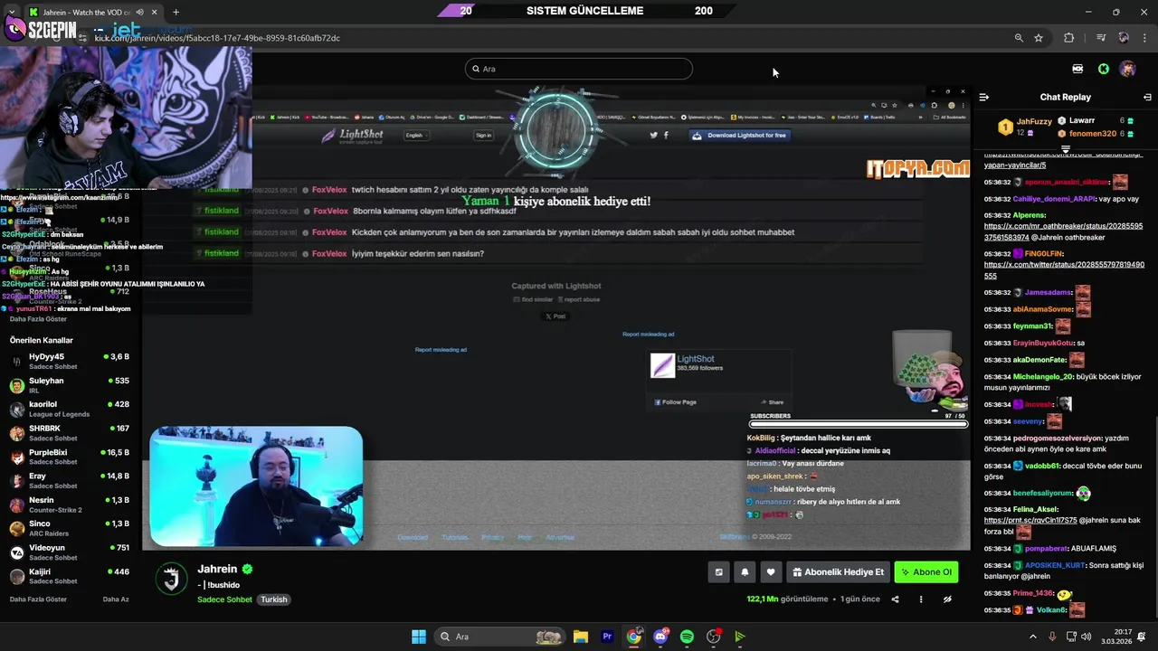Open Videoyun channel in sidebar
This screenshot has height=651, width=1158.
pyautogui.click(x=71, y=552)
